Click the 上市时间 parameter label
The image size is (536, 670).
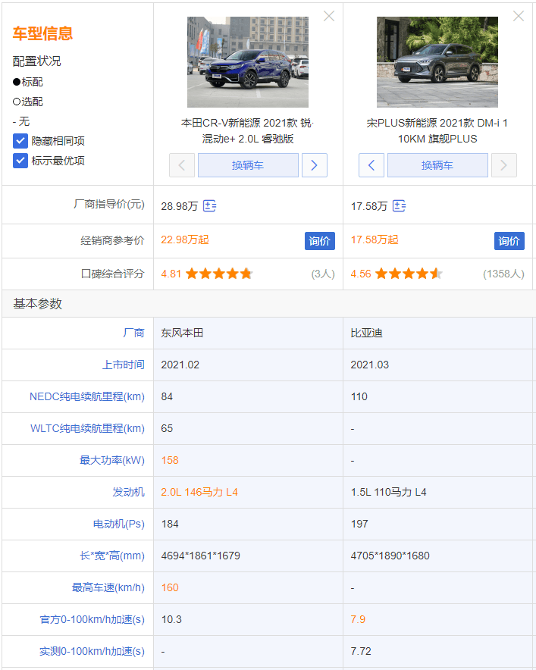coord(123,365)
